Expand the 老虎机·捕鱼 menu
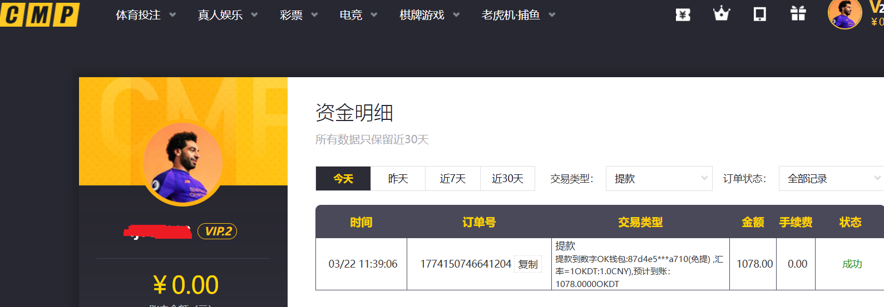This screenshot has height=307, width=884. tap(518, 15)
